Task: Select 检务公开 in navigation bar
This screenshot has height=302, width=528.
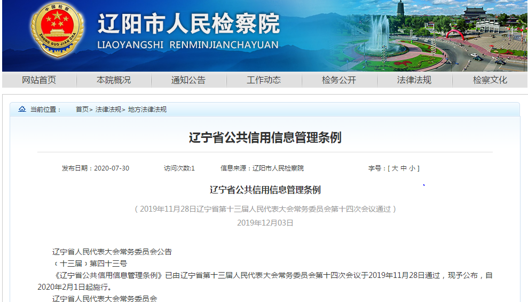Action: (339, 80)
